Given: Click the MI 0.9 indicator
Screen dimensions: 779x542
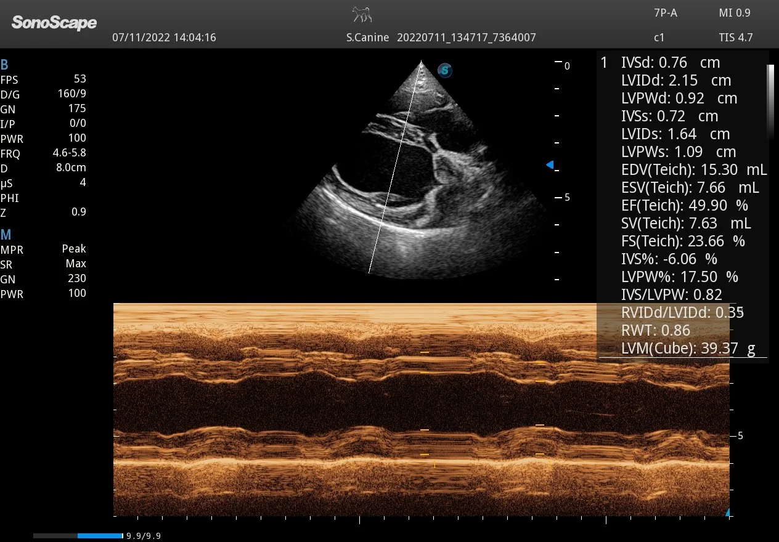Looking at the screenshot, I should point(735,13).
